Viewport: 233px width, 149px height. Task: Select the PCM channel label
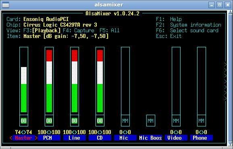pyautogui.click(x=49, y=138)
